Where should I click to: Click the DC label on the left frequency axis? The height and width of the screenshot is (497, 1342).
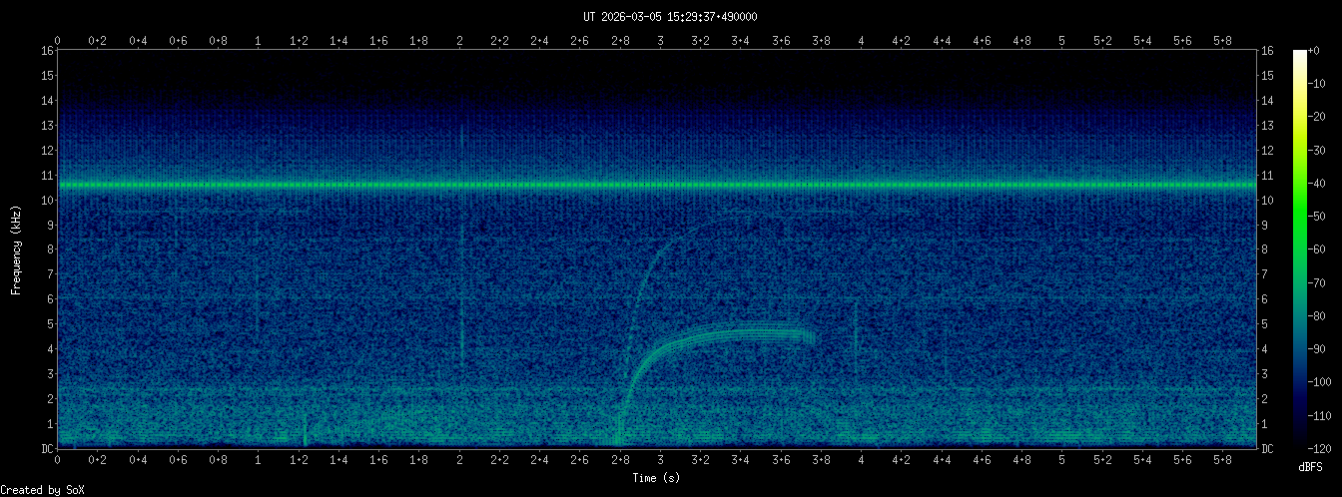[x=47, y=448]
